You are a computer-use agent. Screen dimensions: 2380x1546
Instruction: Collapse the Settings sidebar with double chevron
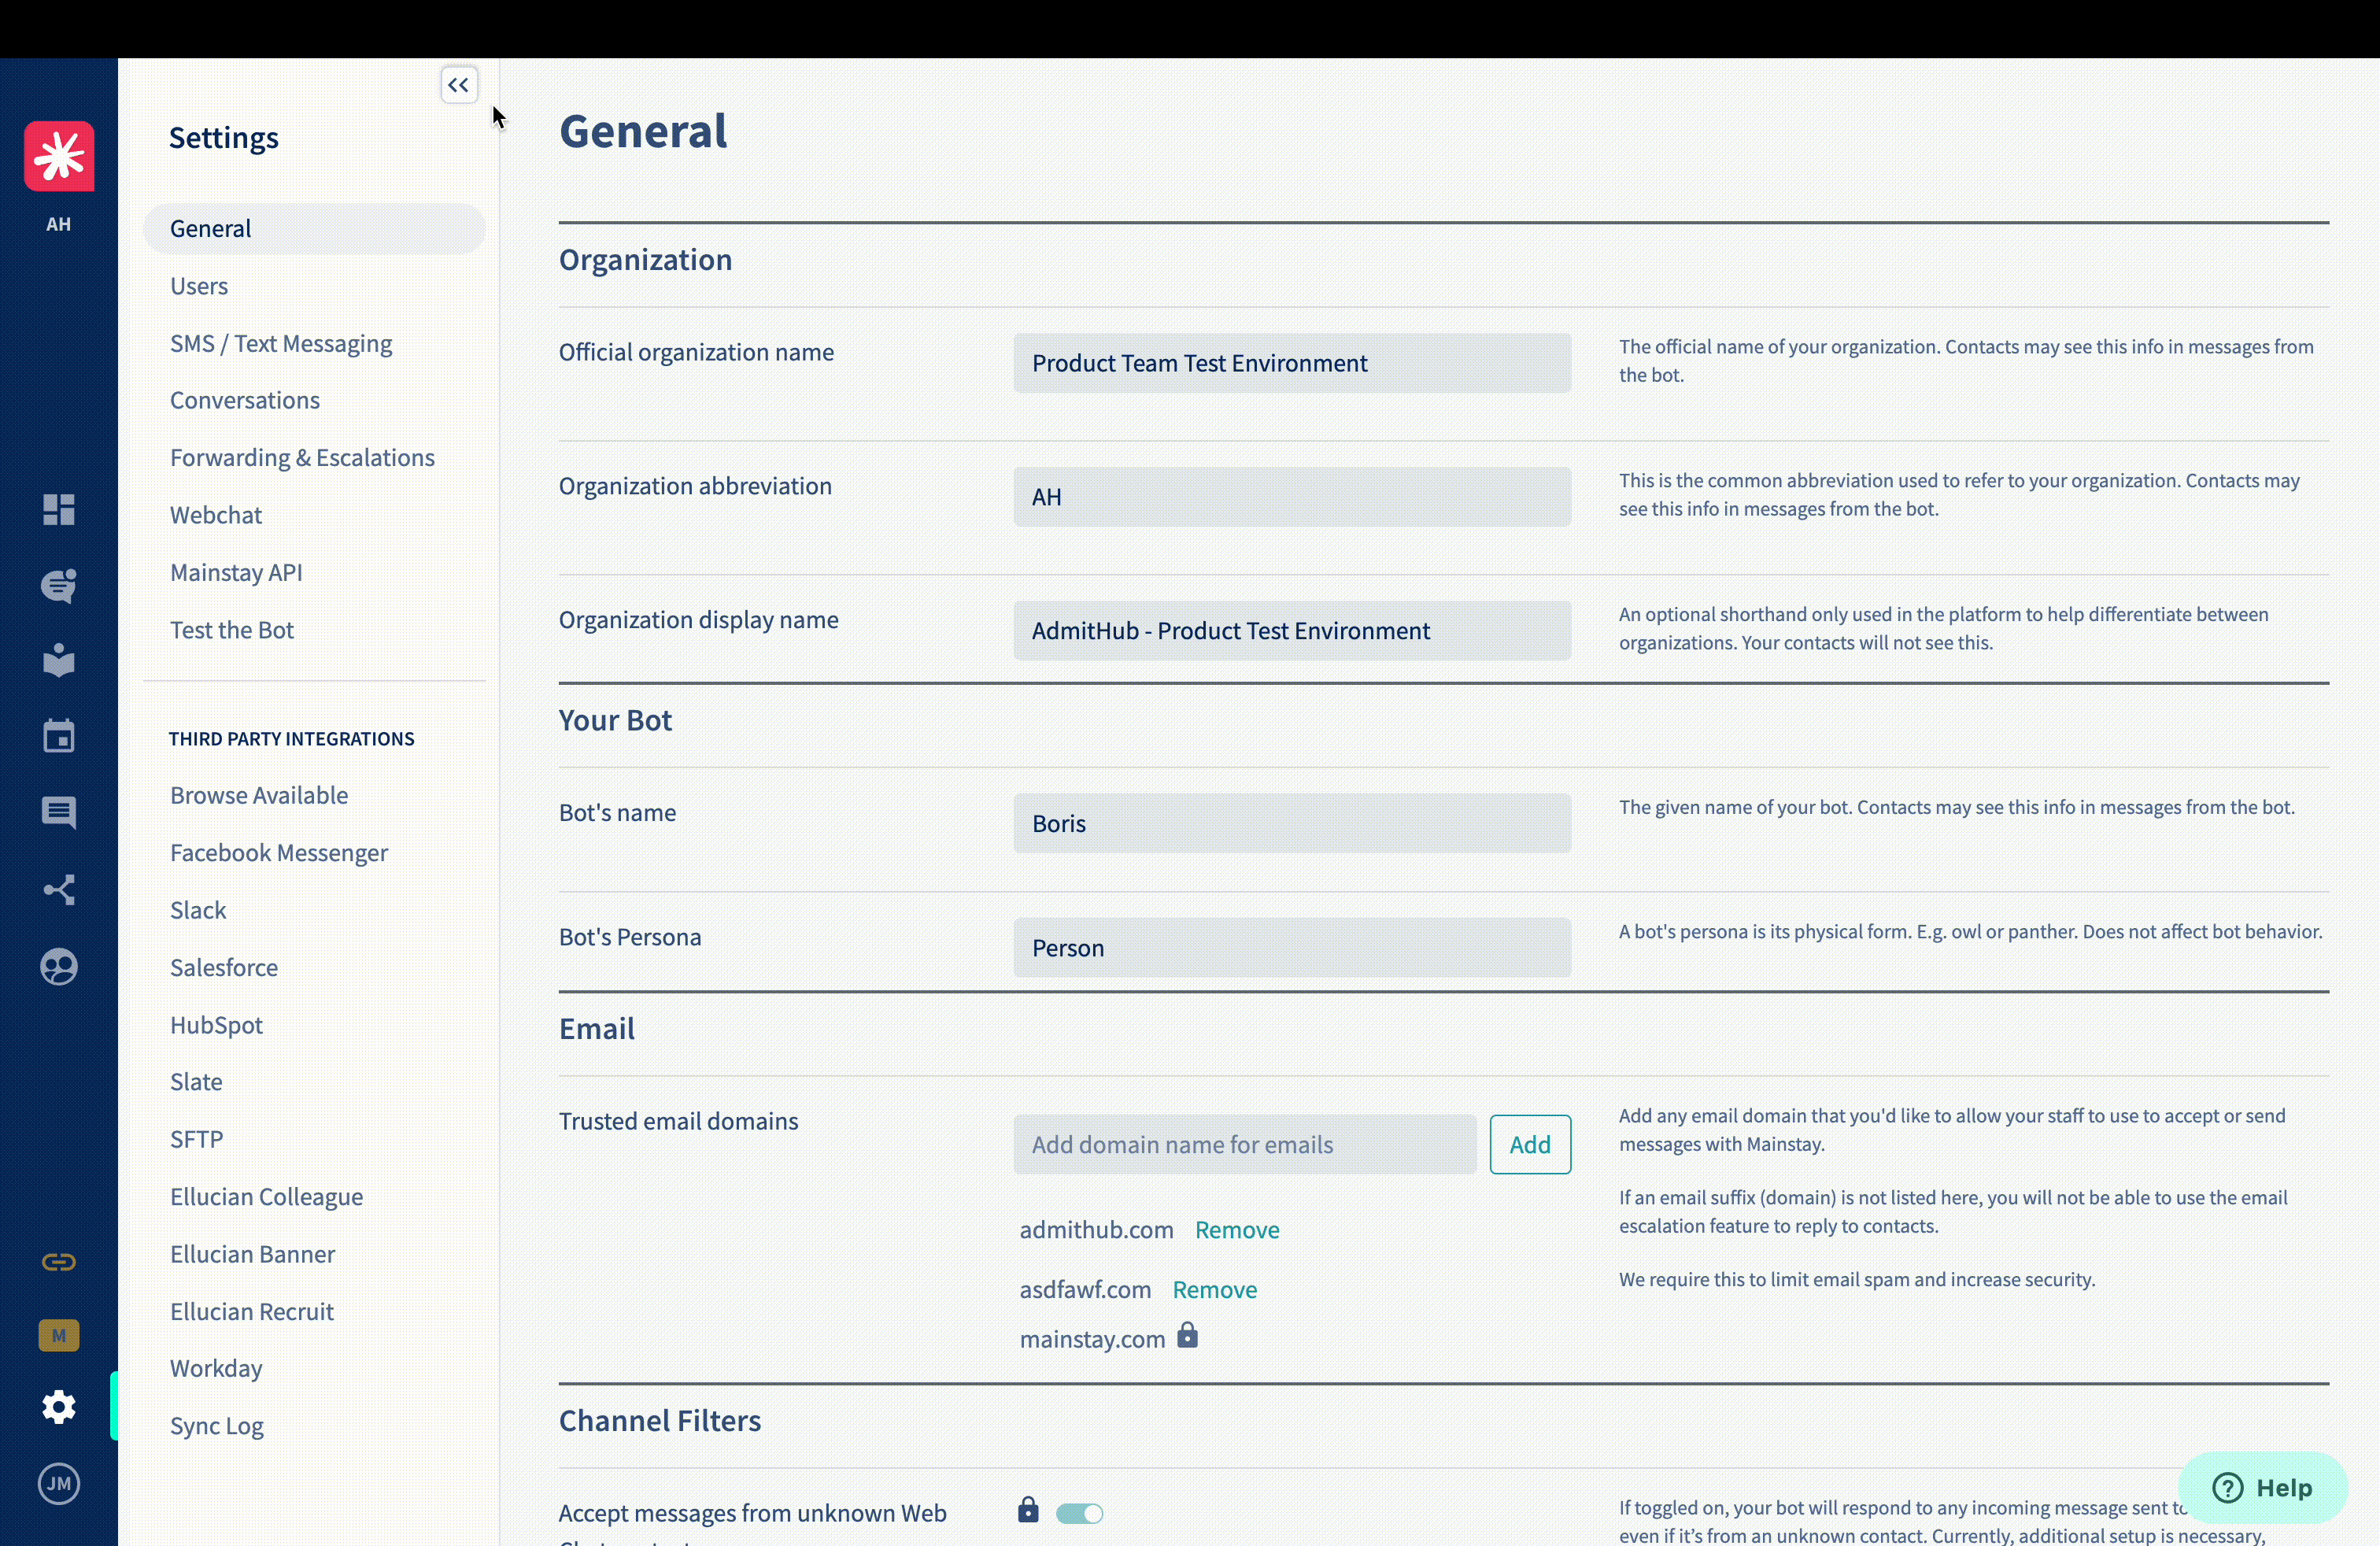click(459, 85)
